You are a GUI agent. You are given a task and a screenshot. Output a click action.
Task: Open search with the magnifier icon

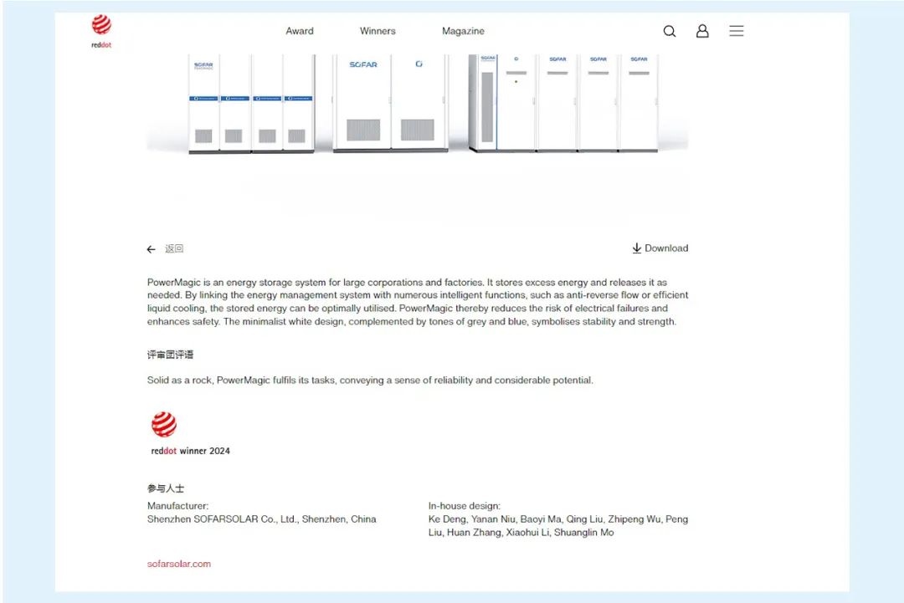tap(670, 31)
